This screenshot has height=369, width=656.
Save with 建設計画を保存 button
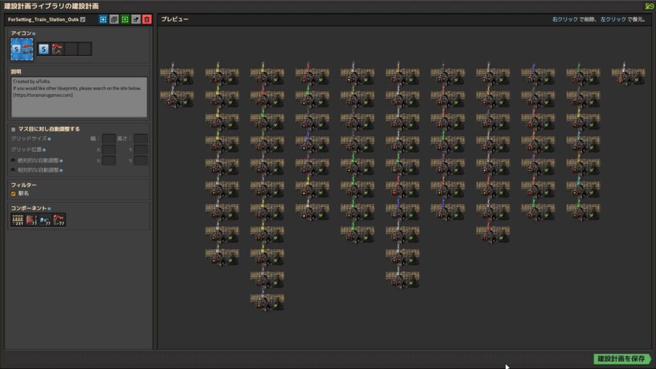click(x=621, y=359)
